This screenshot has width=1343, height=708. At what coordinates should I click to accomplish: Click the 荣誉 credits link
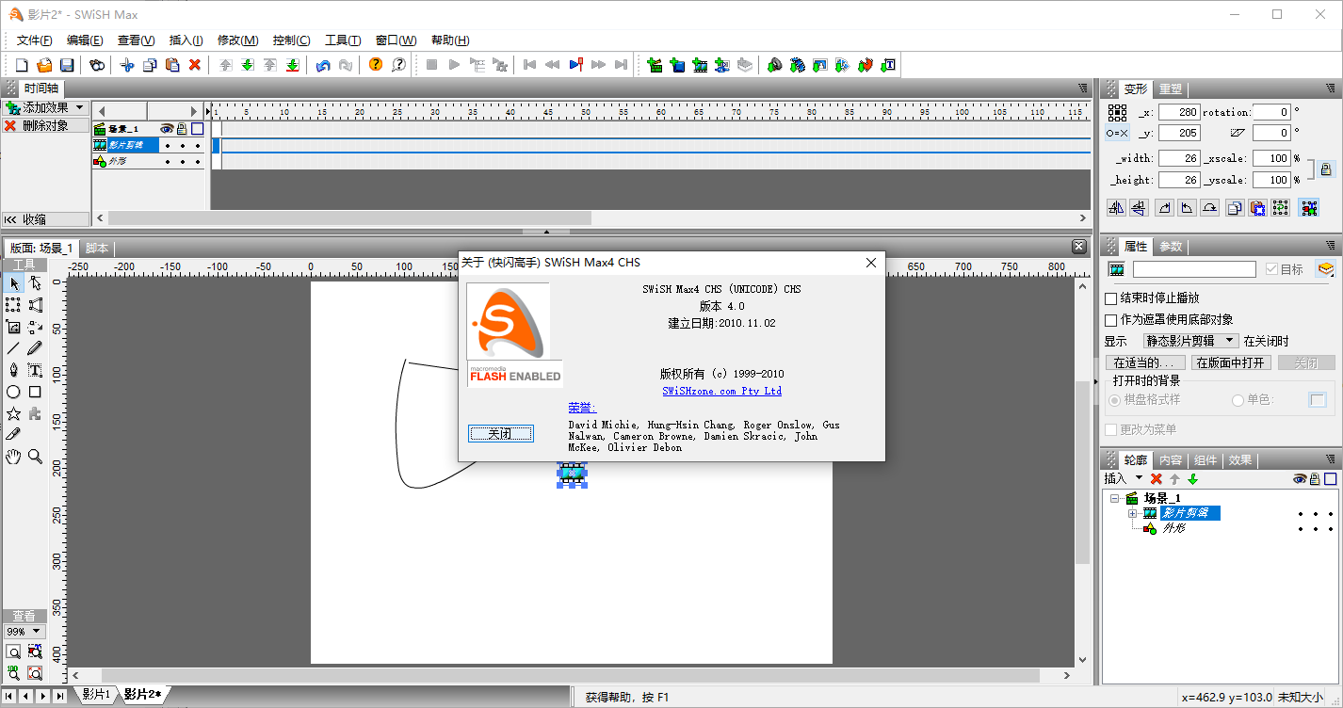click(x=581, y=408)
